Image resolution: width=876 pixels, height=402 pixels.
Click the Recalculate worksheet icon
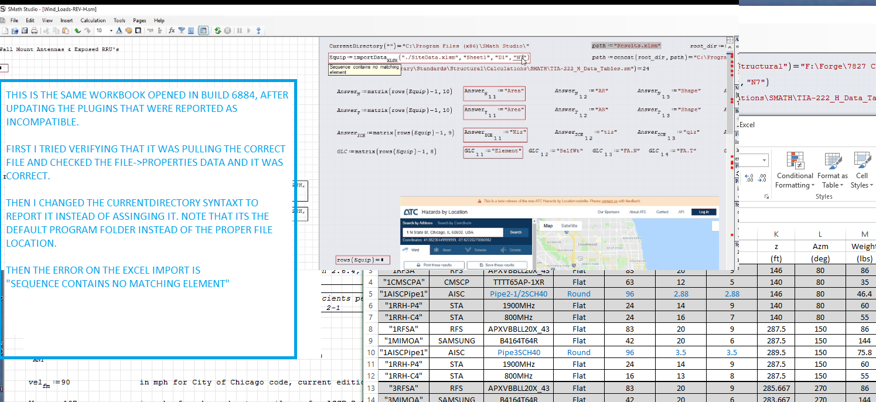[217, 30]
